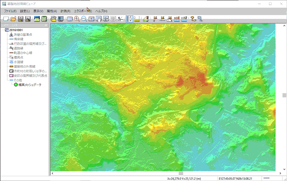Viewport: 287px width, 181px height.
Task: Open the ファイル(F) menu
Action: pyautogui.click(x=10, y=11)
